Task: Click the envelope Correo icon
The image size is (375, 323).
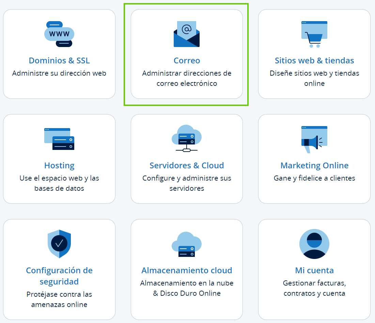Action: pos(187,34)
